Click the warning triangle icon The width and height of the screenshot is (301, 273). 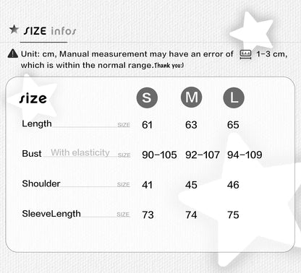[13, 53]
